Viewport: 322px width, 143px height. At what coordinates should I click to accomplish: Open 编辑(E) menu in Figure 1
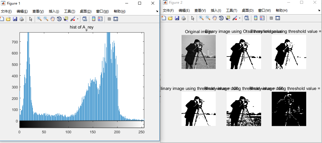pos(22,11)
